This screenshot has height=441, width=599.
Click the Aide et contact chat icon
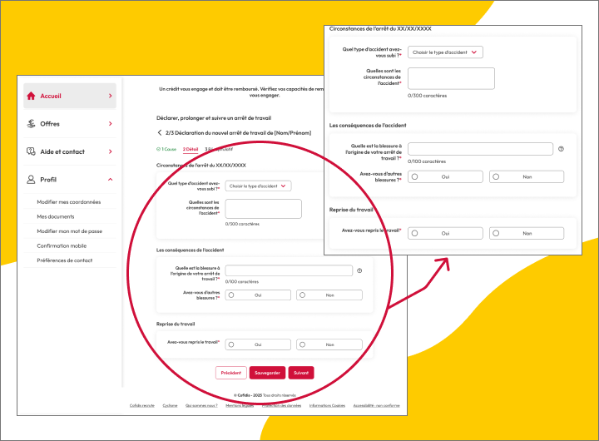point(31,151)
